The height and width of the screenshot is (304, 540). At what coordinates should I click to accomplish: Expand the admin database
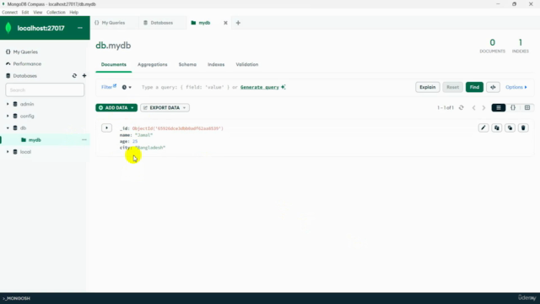click(8, 104)
